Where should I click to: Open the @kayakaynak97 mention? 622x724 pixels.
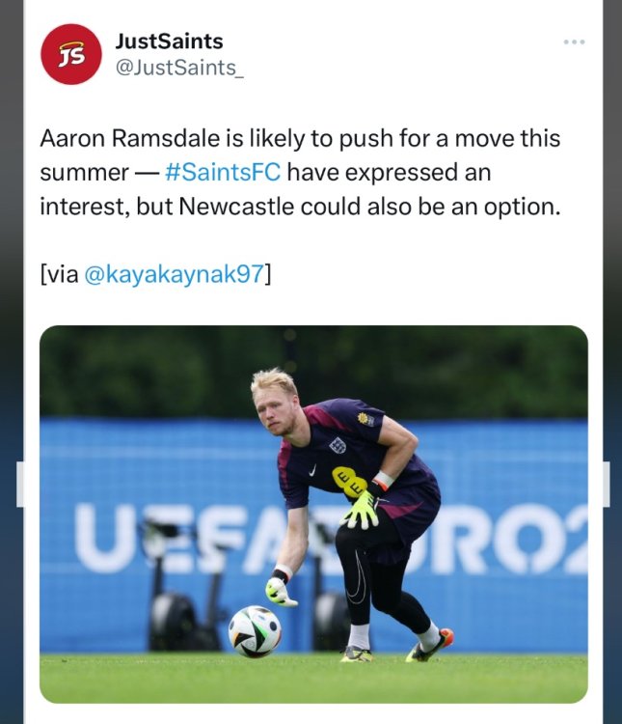pyautogui.click(x=174, y=274)
